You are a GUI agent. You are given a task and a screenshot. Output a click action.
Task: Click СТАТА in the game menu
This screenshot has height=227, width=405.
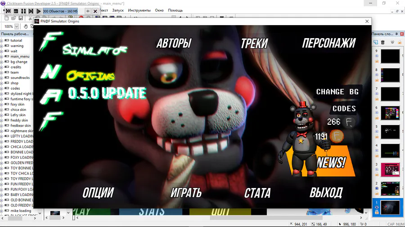click(x=257, y=193)
